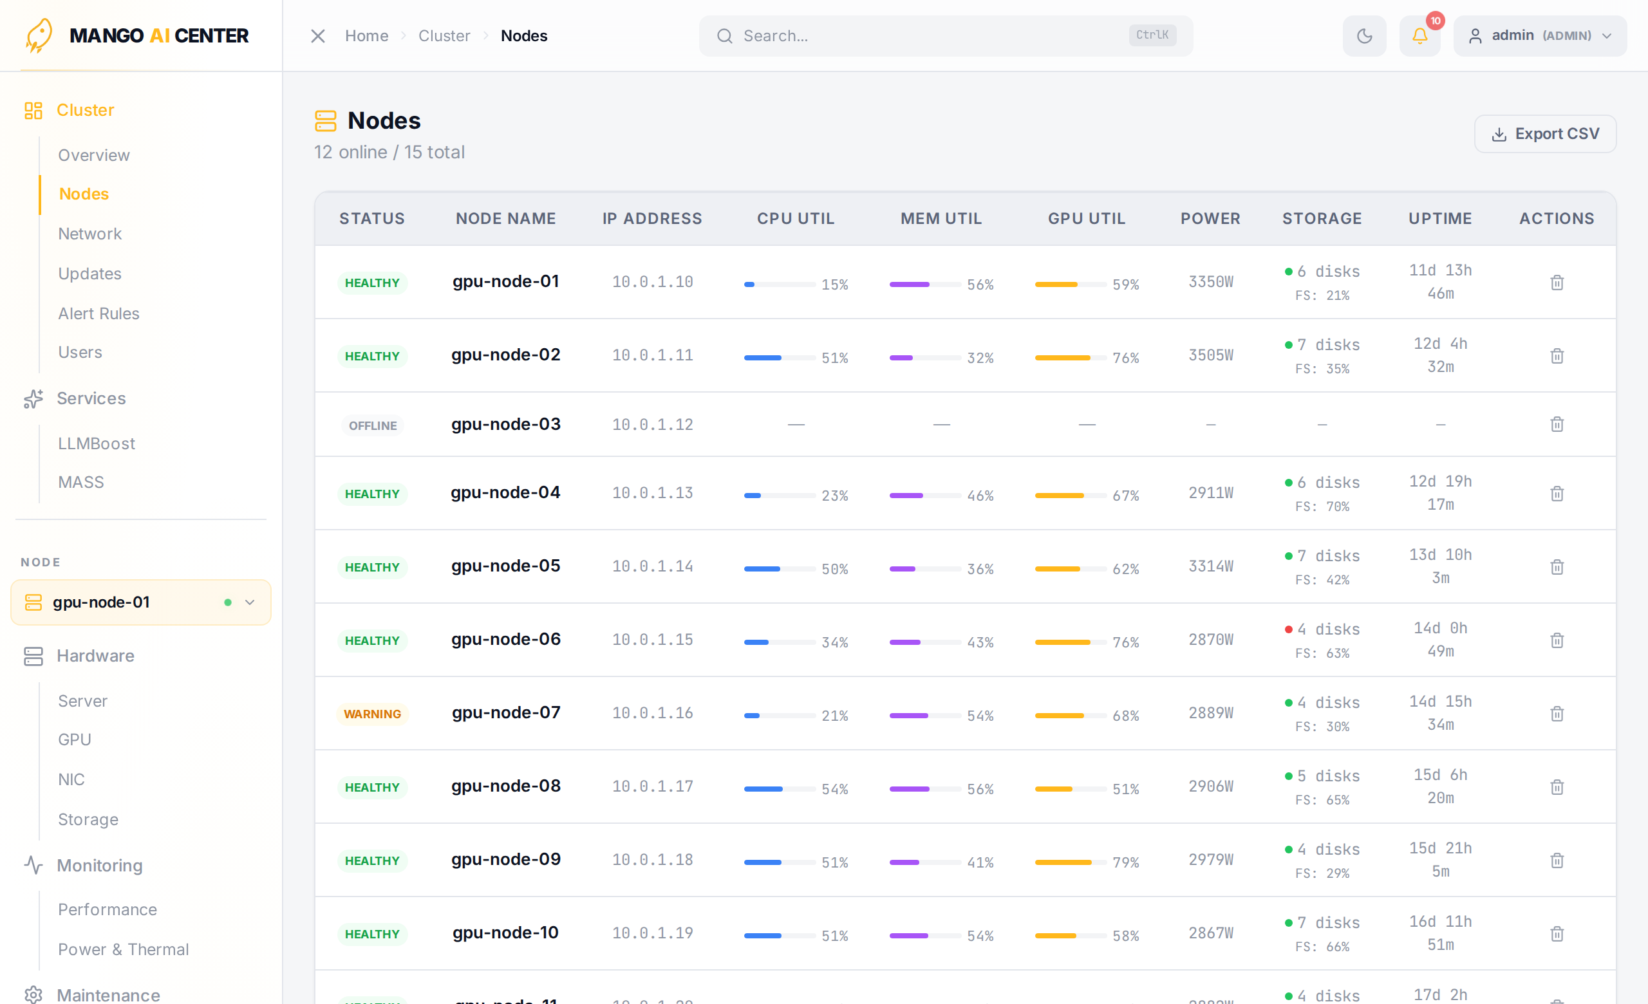Viewport: 1648px width, 1004px height.
Task: Click the search magnifier icon
Action: click(724, 36)
